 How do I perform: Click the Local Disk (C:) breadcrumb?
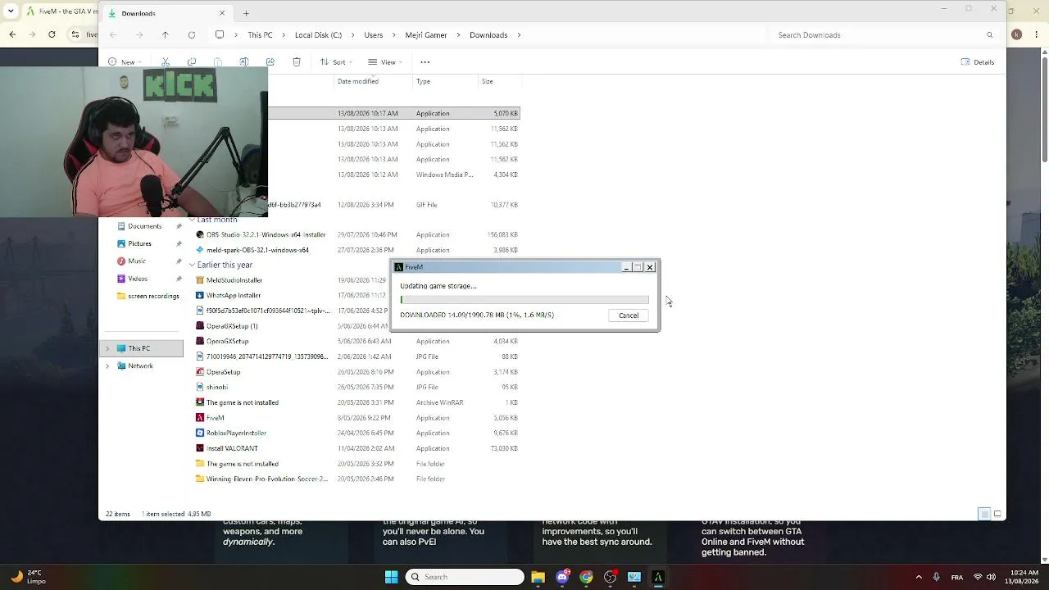click(x=318, y=35)
